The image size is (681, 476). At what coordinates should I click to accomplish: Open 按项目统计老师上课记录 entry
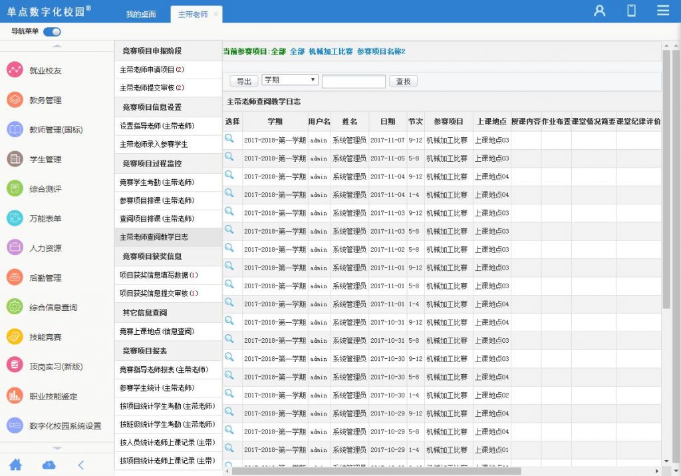168,461
